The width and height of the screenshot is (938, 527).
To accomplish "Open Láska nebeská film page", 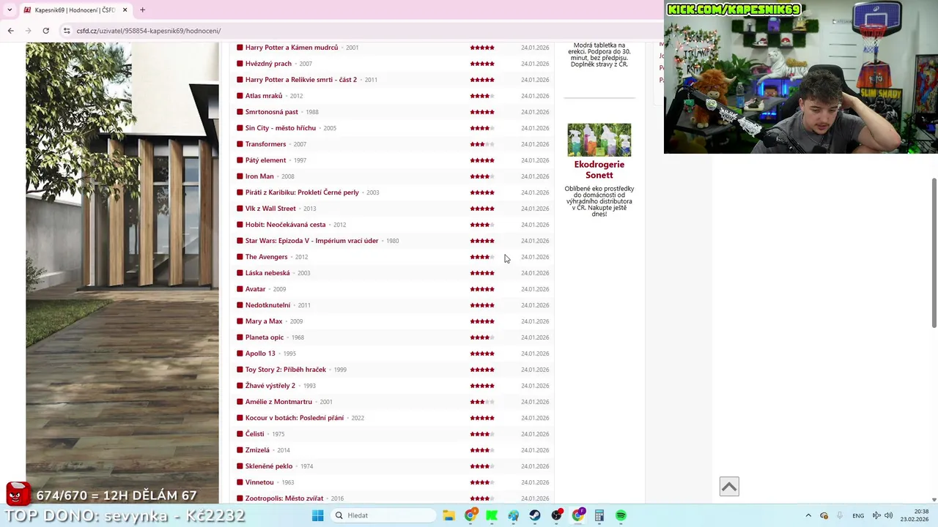I will (267, 273).
